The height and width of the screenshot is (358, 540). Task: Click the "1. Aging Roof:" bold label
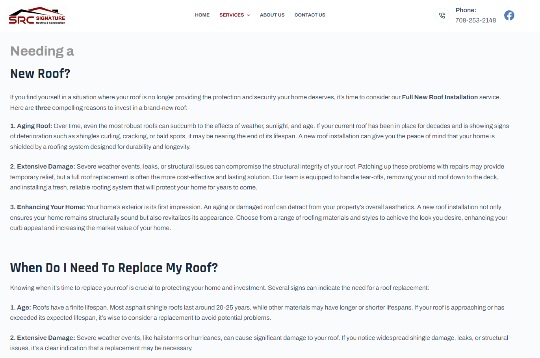(31, 126)
